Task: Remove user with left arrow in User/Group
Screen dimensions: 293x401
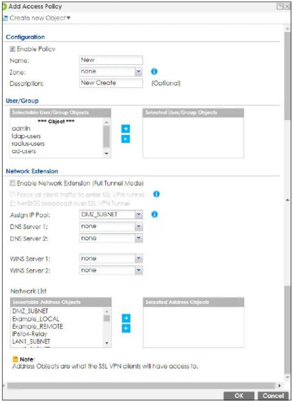Action: click(125, 139)
